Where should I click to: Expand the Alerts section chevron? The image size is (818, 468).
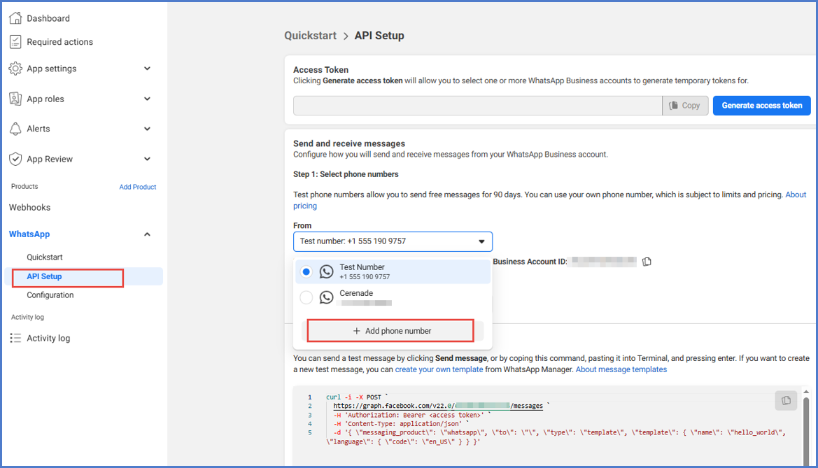(x=147, y=129)
